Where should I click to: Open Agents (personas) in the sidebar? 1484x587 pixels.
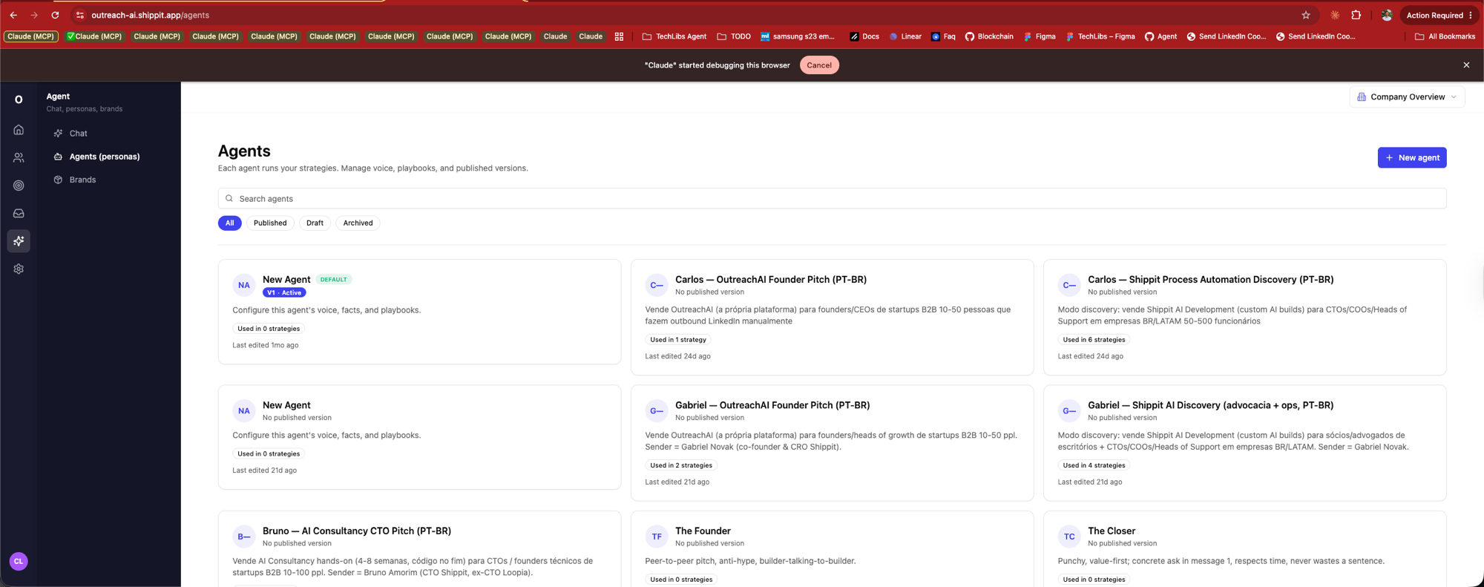coord(105,157)
